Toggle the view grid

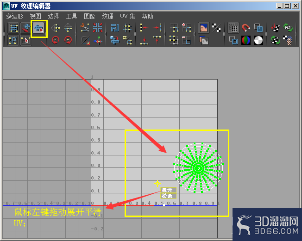[233, 28]
